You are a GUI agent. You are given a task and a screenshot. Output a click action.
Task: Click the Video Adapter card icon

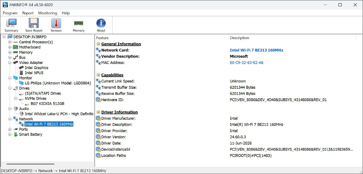coord(16,63)
